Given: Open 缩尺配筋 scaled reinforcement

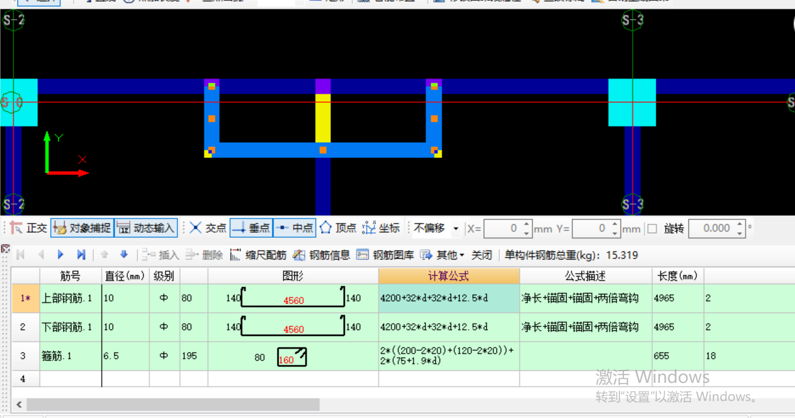Looking at the screenshot, I should click(258, 255).
